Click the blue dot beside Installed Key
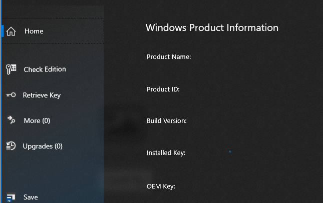This screenshot has width=323, height=203. tap(230, 151)
